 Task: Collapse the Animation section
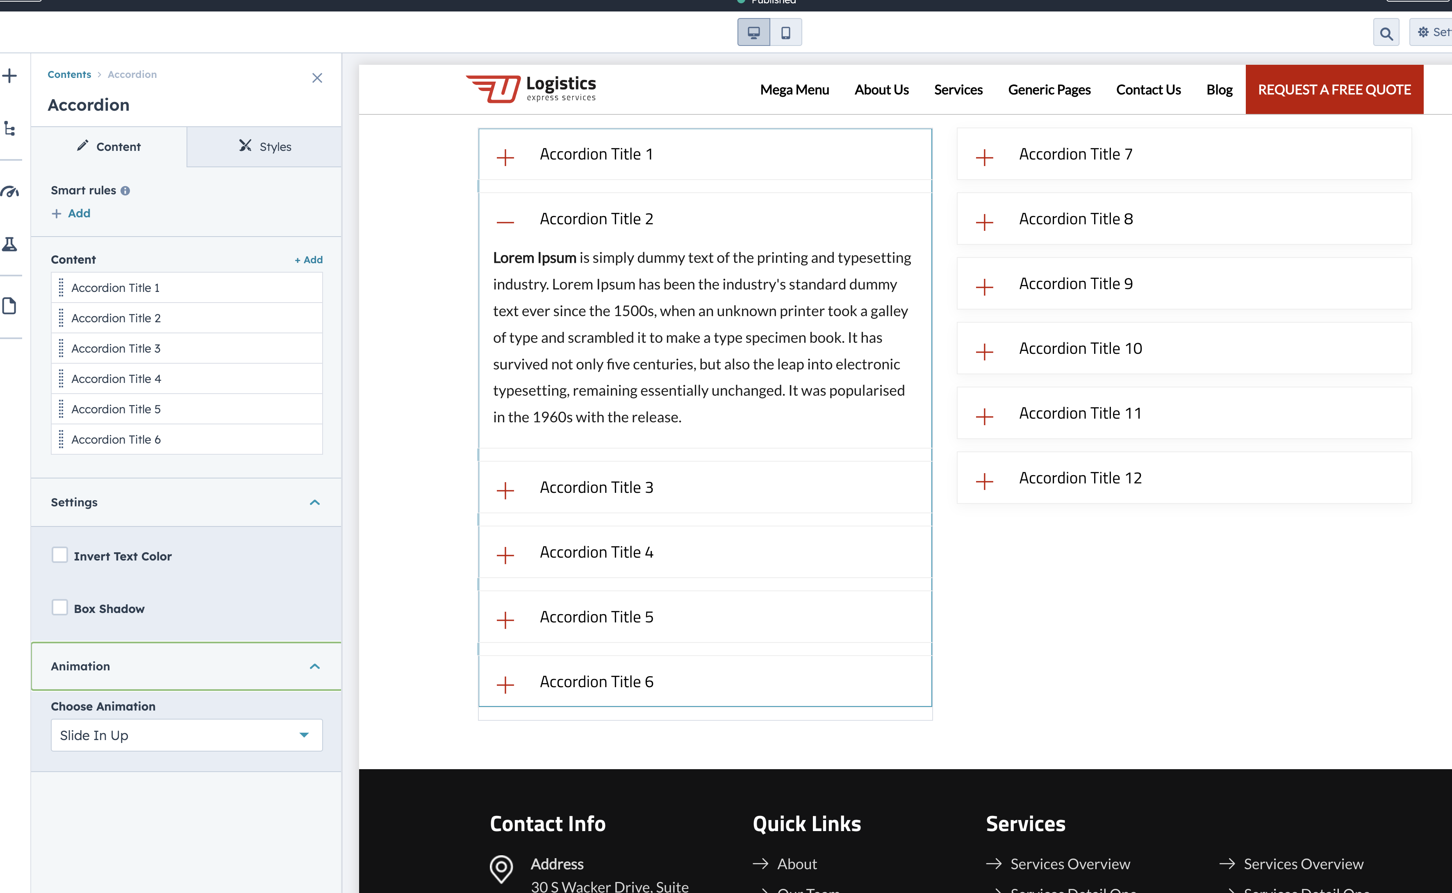(315, 666)
